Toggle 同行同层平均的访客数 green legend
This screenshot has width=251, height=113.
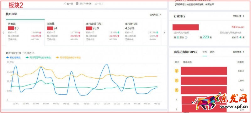click(38, 58)
